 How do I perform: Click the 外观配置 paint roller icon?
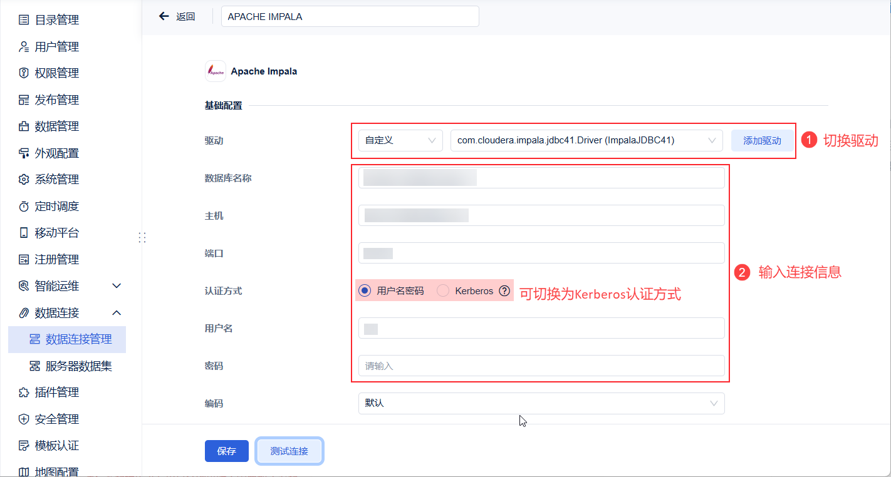[24, 153]
